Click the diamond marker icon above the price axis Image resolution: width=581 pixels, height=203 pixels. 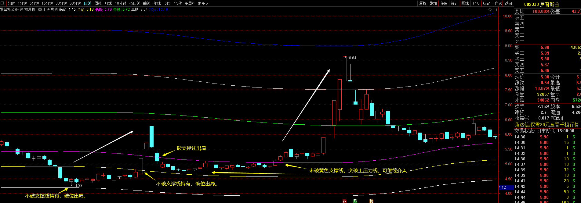pos(490,10)
